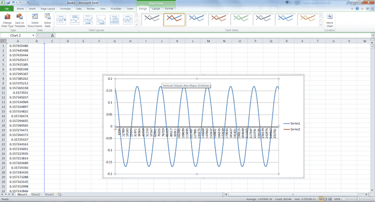Switch to the Layout tab
Screen dimensions: 375x202
point(156,8)
